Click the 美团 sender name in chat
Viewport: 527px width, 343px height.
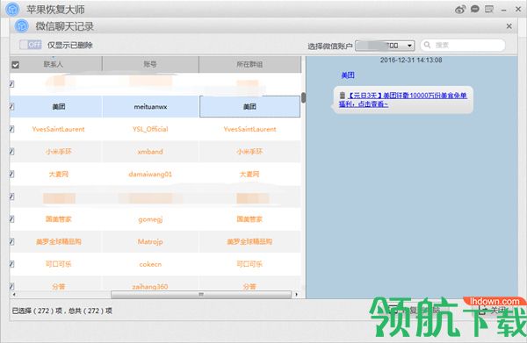348,75
